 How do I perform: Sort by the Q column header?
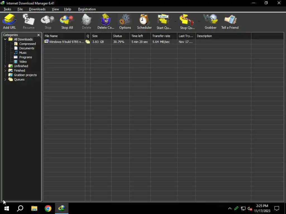tap(88, 36)
